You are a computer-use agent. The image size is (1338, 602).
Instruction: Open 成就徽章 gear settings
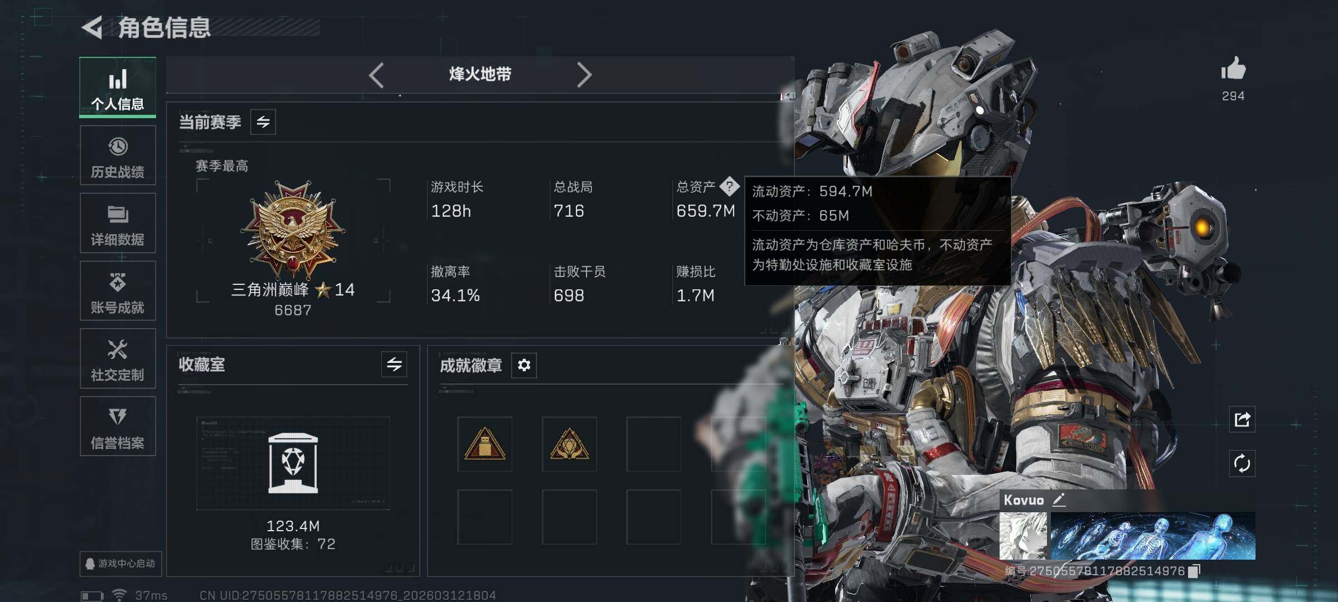pos(524,365)
